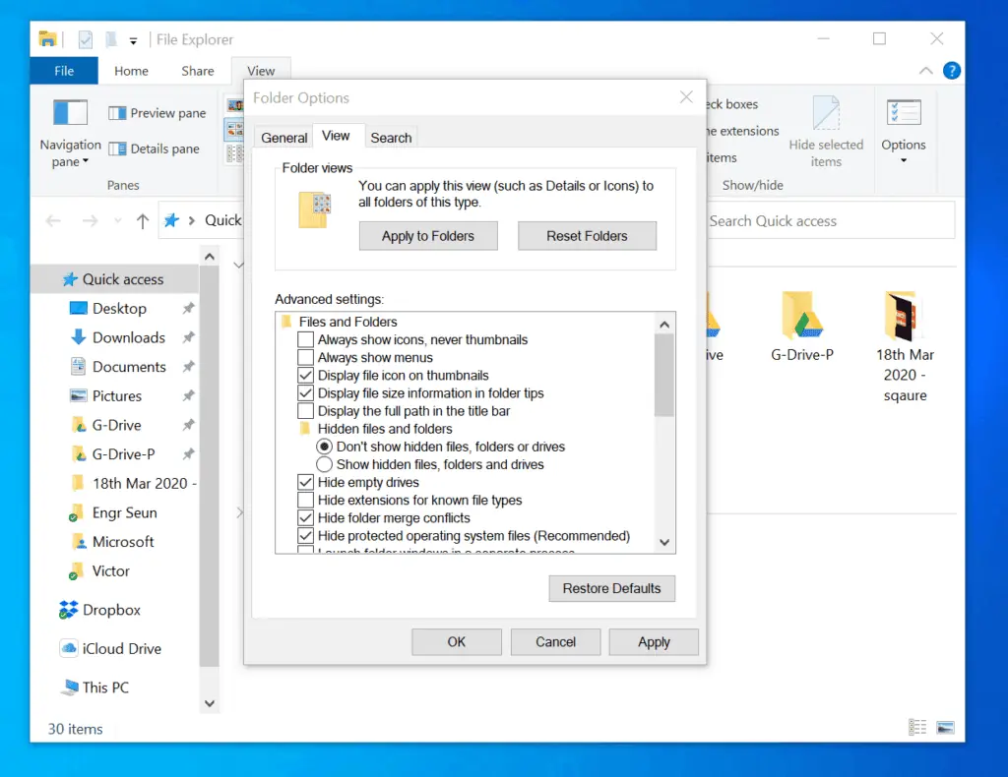Enable Always show menus checkbox

pyautogui.click(x=306, y=358)
